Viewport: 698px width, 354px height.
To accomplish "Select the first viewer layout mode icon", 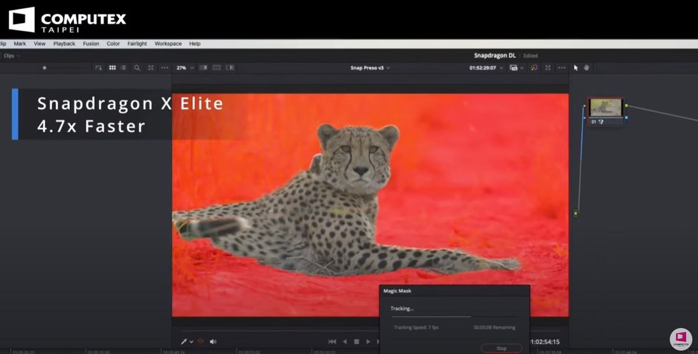I will tap(204, 68).
